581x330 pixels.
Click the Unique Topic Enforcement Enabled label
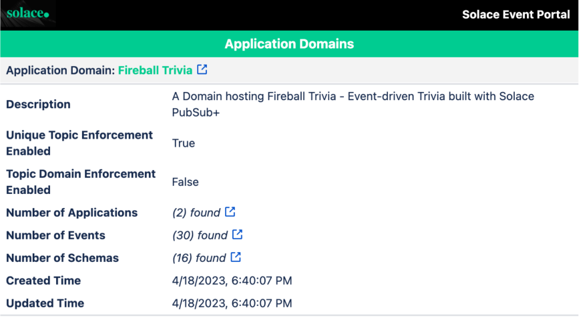(79, 143)
